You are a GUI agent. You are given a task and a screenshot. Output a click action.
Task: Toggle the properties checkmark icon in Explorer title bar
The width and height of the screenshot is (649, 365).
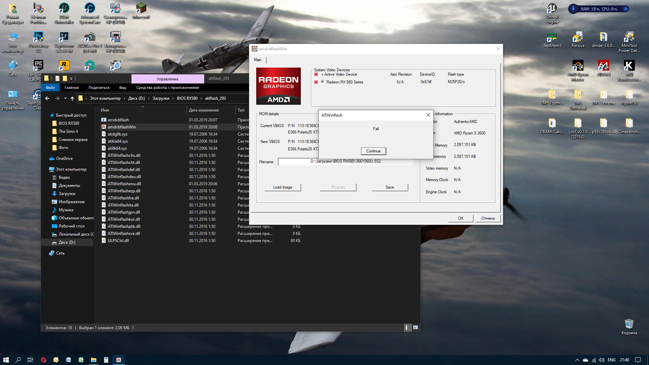[x=57, y=78]
